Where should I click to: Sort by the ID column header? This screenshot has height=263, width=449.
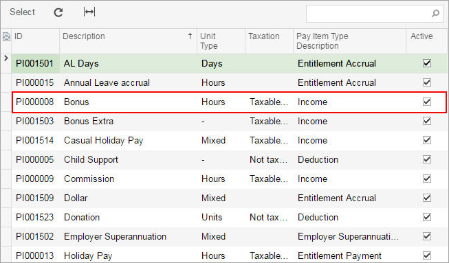pyautogui.click(x=36, y=41)
